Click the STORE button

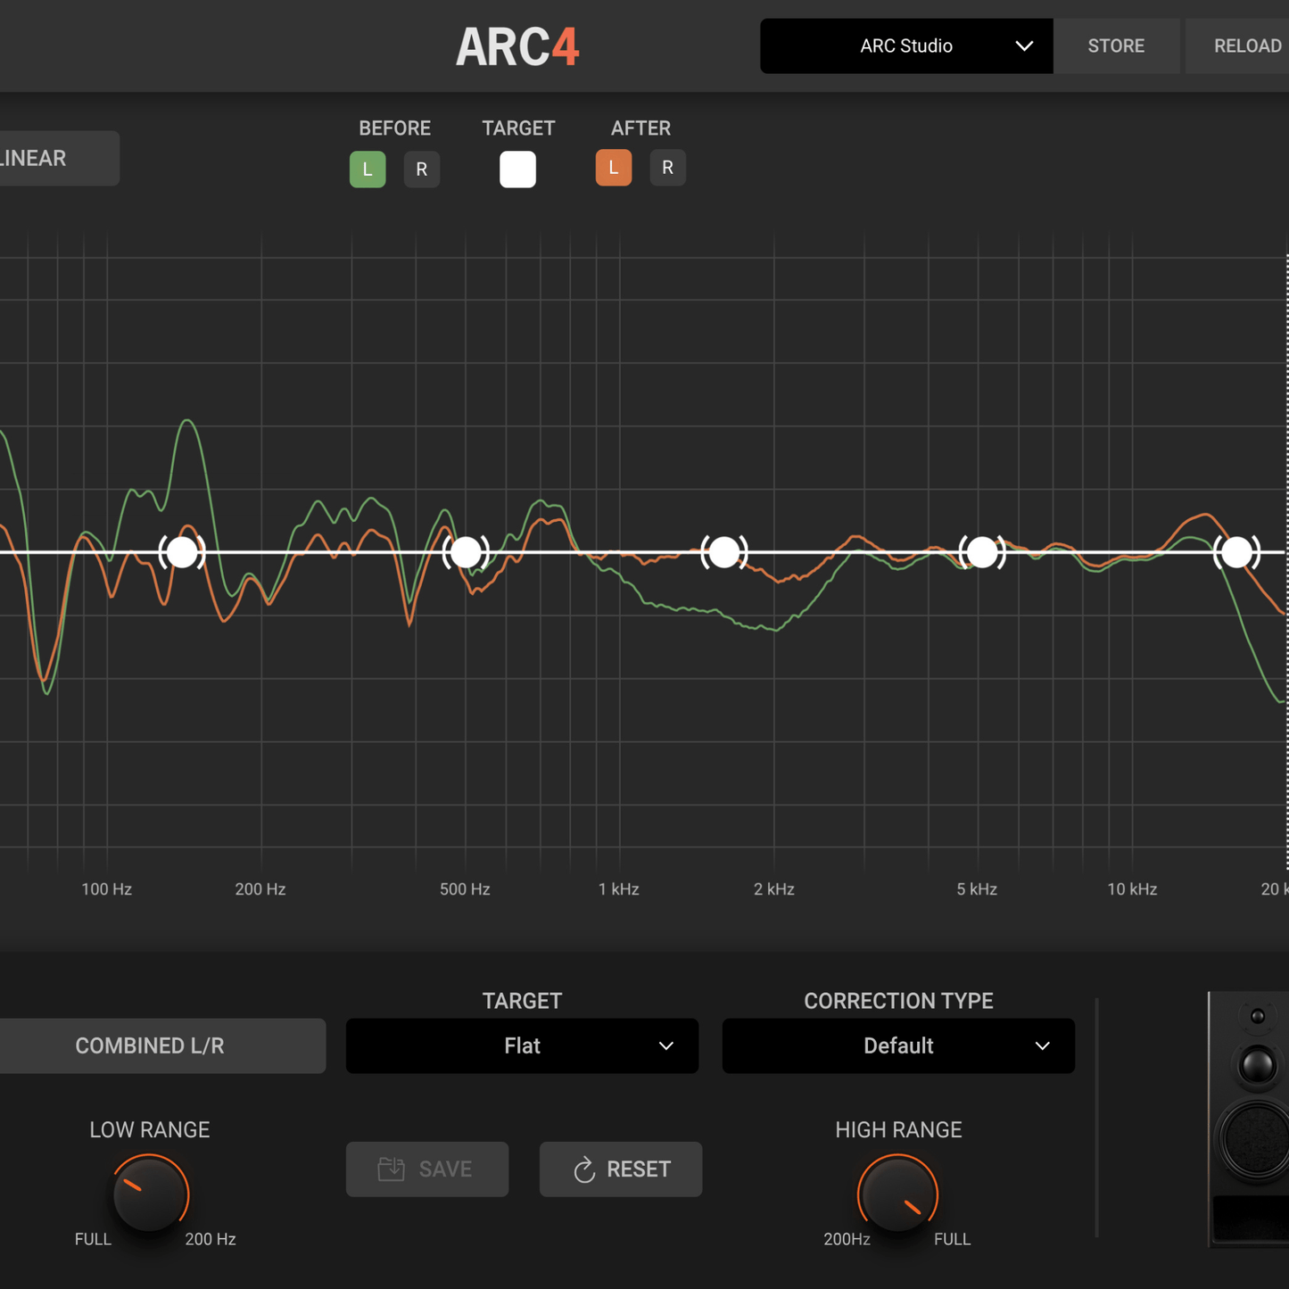click(x=1116, y=45)
